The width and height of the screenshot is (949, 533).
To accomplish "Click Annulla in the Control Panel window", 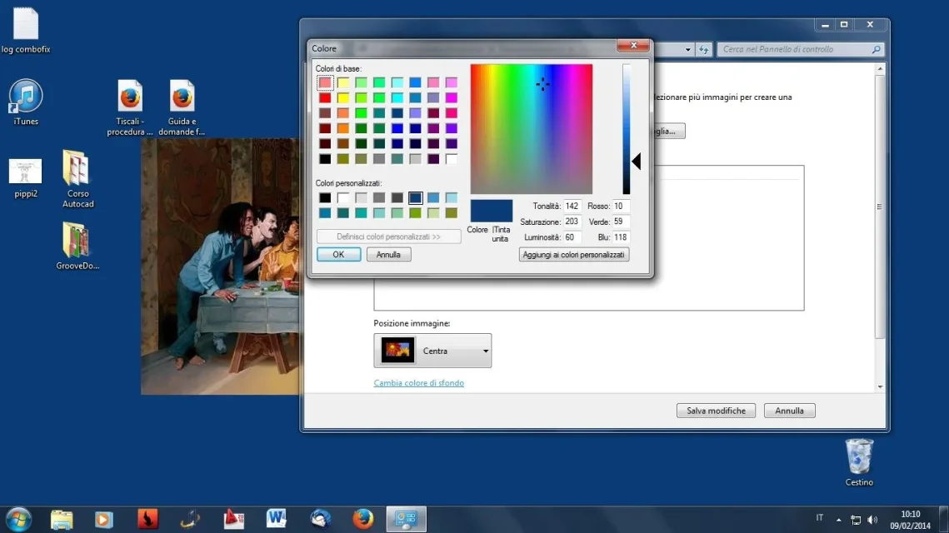I will point(789,411).
